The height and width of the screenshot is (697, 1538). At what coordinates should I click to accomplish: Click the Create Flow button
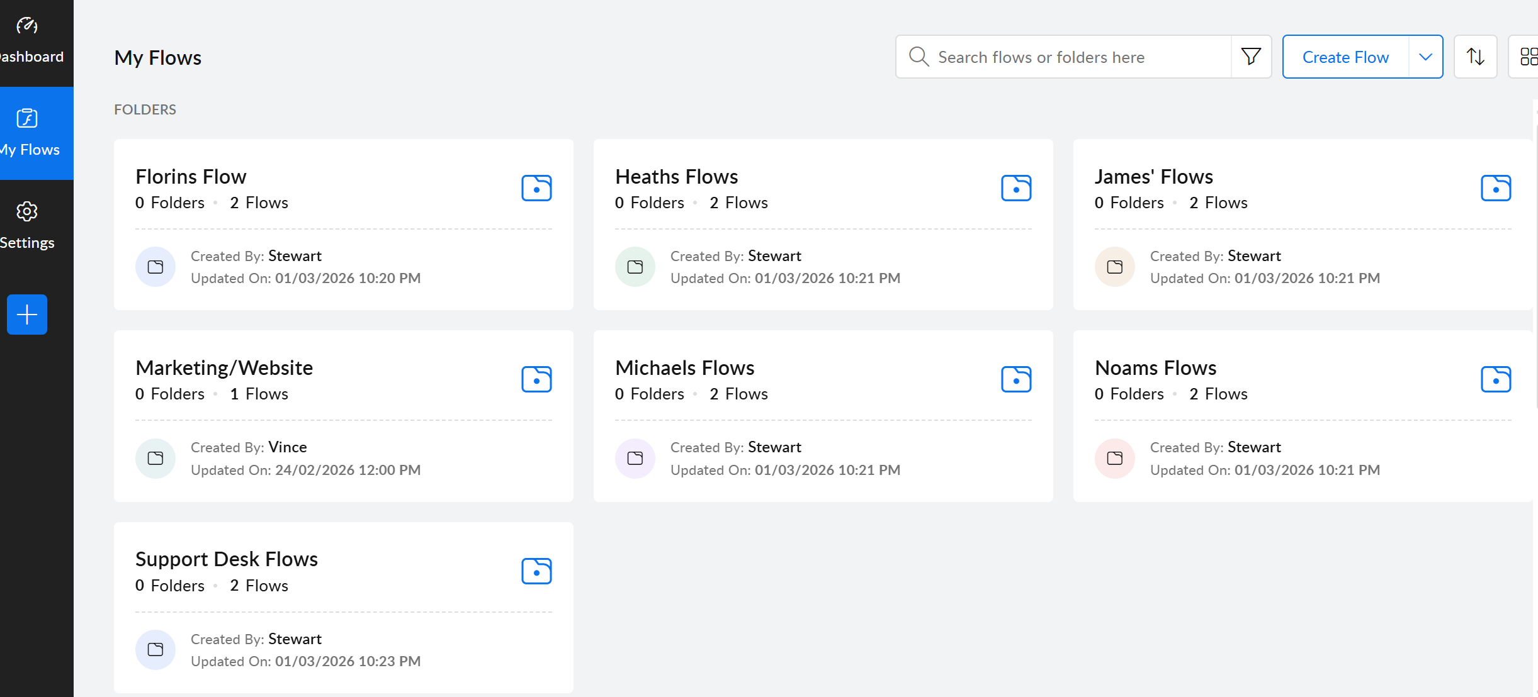[1345, 57]
